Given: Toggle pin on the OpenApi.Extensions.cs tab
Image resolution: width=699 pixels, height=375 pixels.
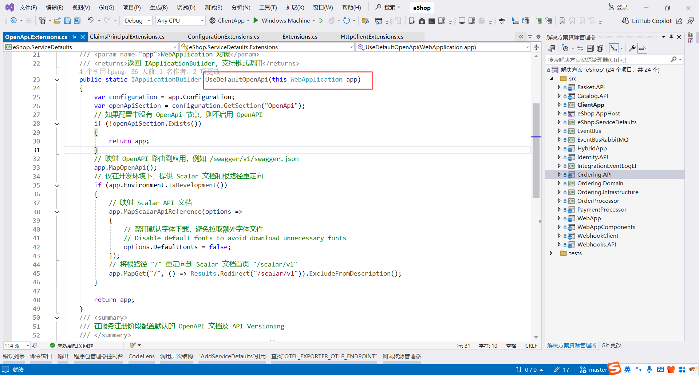Looking at the screenshot, I should pyautogui.click(x=74, y=37).
